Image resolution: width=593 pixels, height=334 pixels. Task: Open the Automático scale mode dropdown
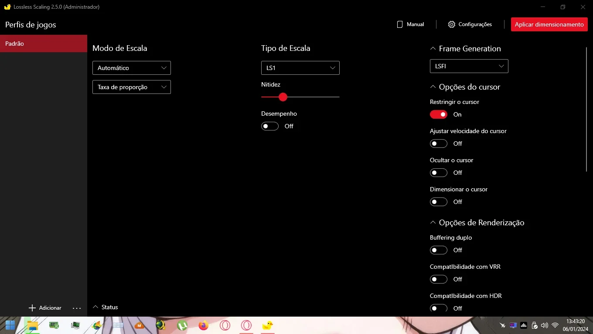point(132,68)
